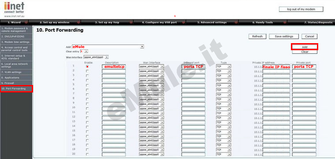
Task: Click red indicator icon on Advanced settings tab
Action: (236, 22)
